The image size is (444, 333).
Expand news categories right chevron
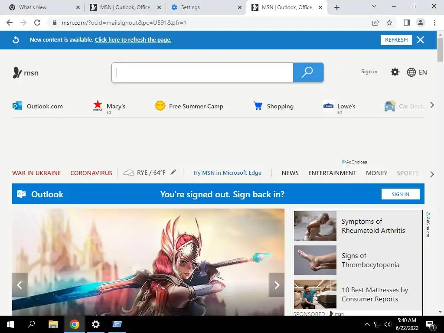[432, 174]
